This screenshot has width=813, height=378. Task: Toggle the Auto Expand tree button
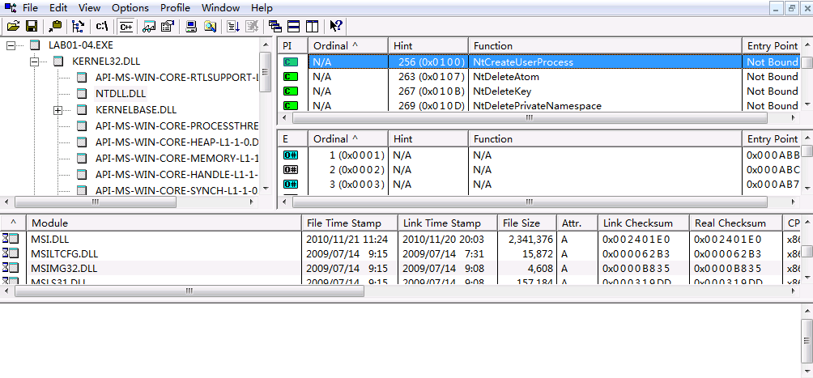pyautogui.click(x=79, y=26)
